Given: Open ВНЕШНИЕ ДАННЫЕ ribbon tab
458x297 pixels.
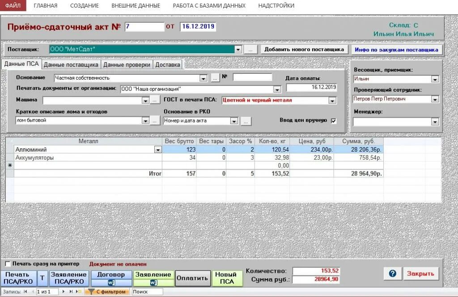Looking at the screenshot, I should pyautogui.click(x=136, y=5).
